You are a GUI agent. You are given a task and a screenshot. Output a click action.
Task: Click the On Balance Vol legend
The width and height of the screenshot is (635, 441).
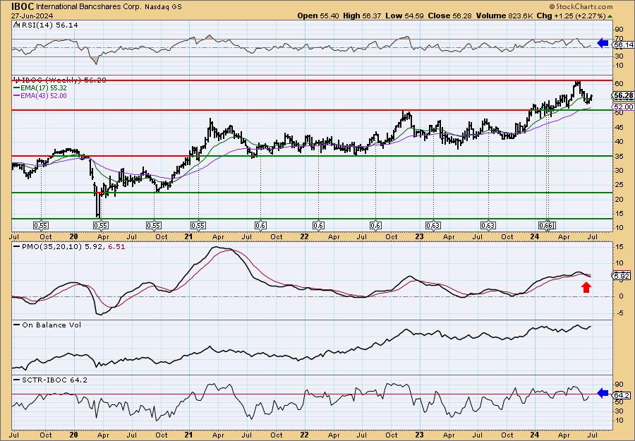tap(47, 325)
